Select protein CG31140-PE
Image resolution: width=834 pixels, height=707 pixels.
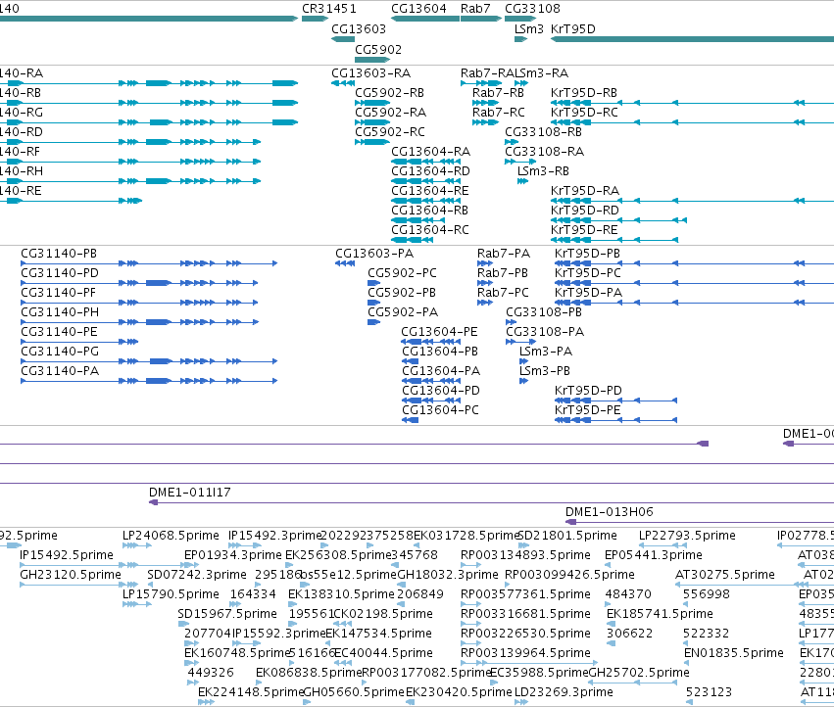(x=79, y=342)
